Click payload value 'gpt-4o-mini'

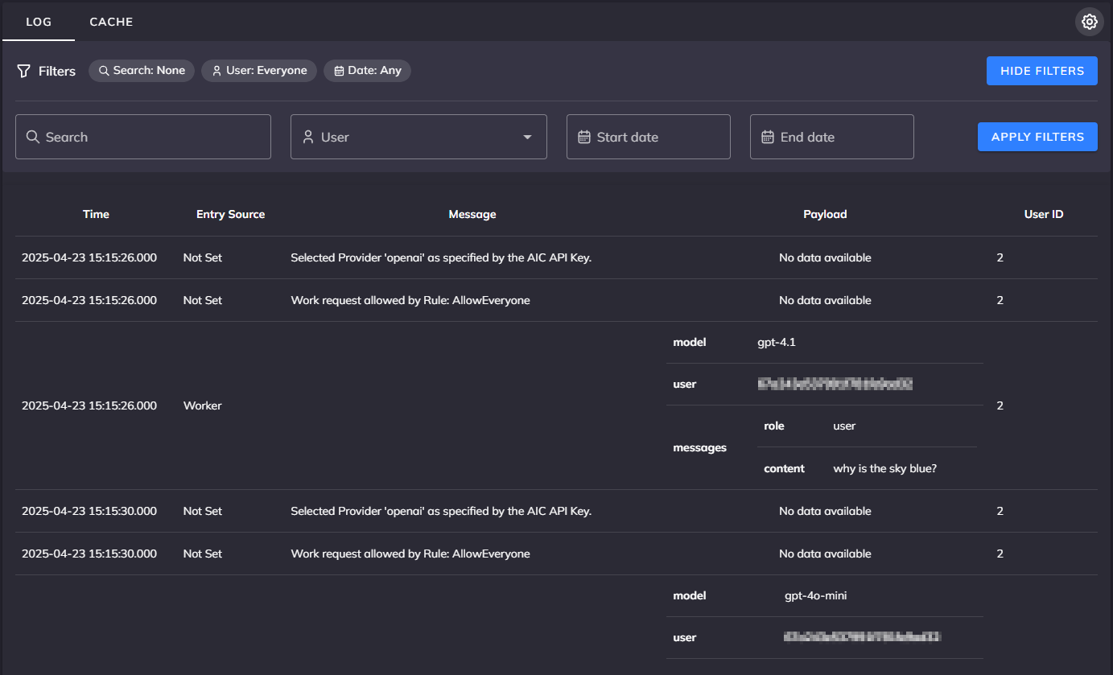(816, 595)
